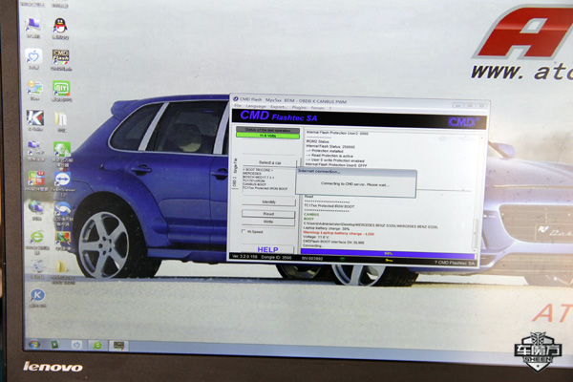
Task: Open the green 360 browser desktop shortcut
Action: (x=36, y=242)
